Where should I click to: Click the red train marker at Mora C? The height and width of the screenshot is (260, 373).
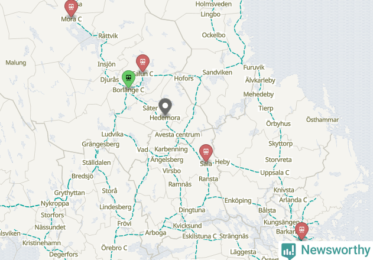(x=71, y=8)
